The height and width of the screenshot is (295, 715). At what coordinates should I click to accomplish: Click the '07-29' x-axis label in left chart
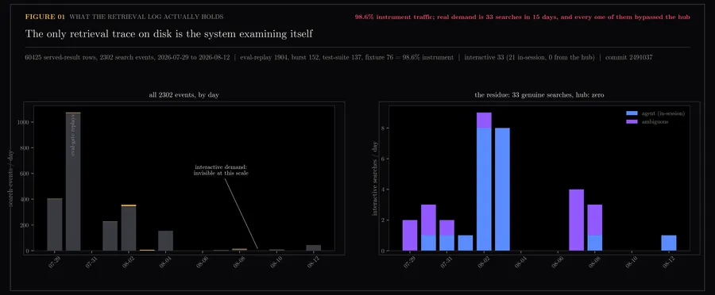54,262
